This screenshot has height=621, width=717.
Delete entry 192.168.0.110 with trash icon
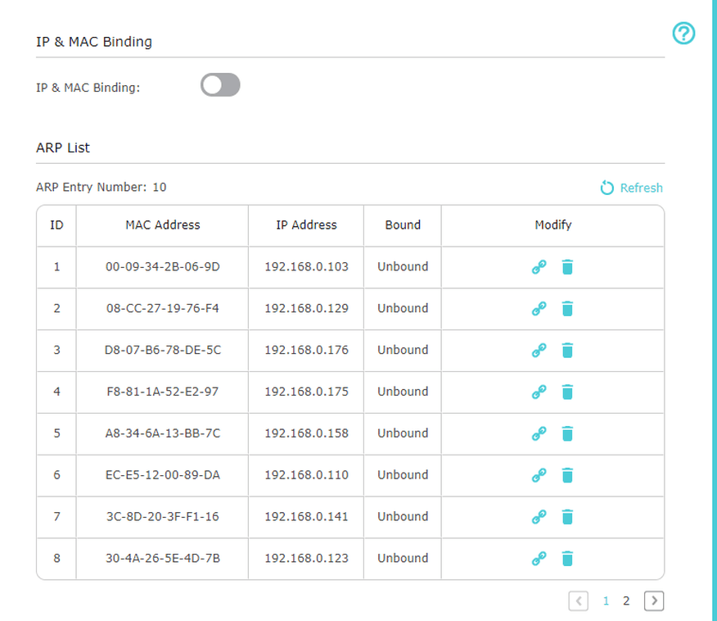(567, 475)
